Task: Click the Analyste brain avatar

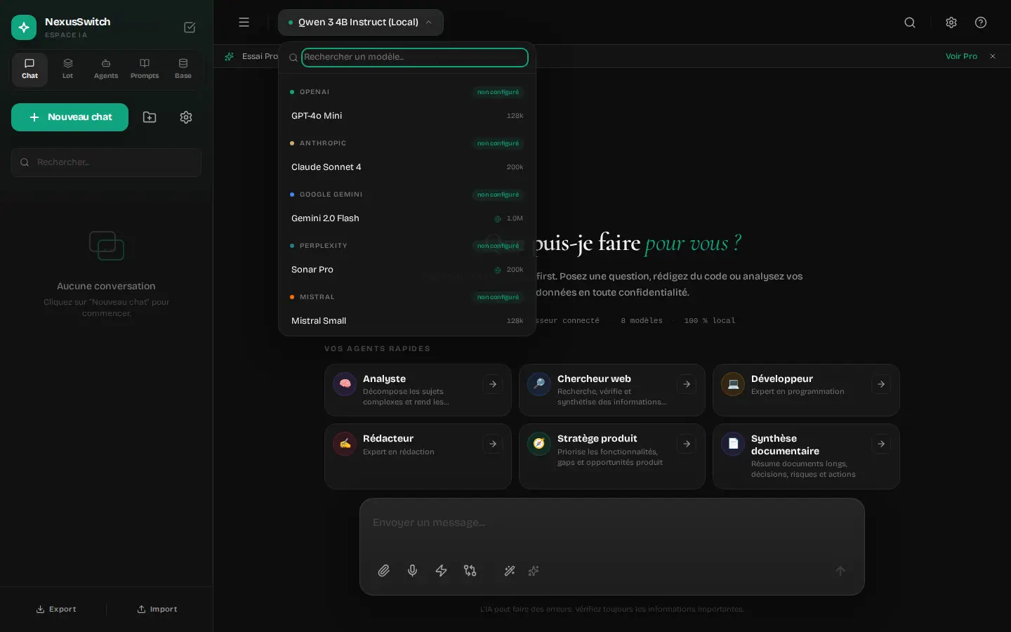Action: pyautogui.click(x=345, y=384)
